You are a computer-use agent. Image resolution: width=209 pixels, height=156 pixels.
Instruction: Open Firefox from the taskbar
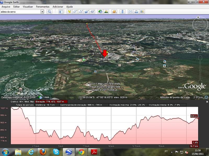(x=43, y=152)
